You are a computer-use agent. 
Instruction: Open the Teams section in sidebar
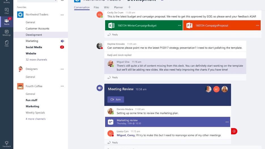pos(7,22)
